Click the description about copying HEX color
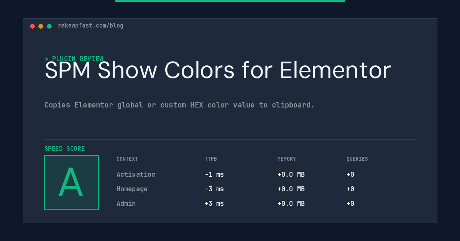 [x=179, y=105]
